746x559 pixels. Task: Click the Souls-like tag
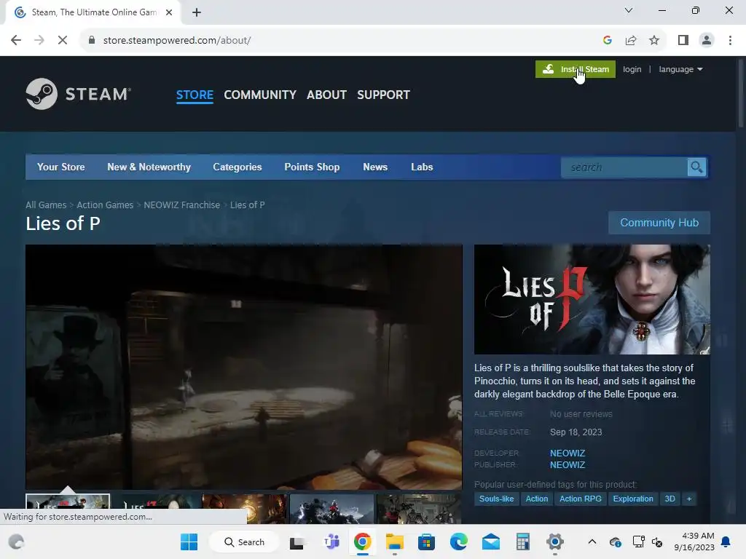coord(496,499)
